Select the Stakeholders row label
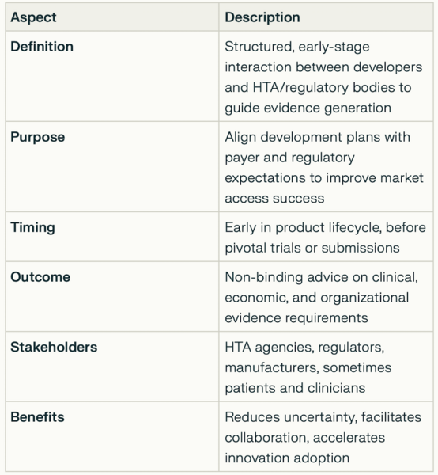 click(54, 347)
